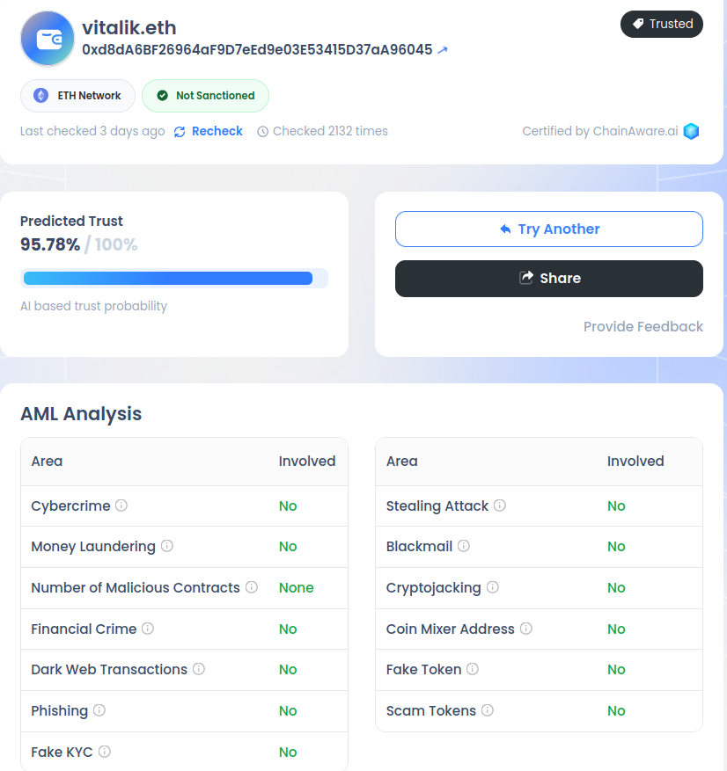Open the Scam Tokens info icon
The height and width of the screenshot is (771, 727).
[x=488, y=710]
